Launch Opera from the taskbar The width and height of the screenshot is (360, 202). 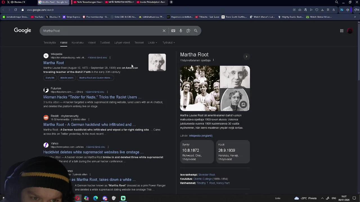[77, 198]
